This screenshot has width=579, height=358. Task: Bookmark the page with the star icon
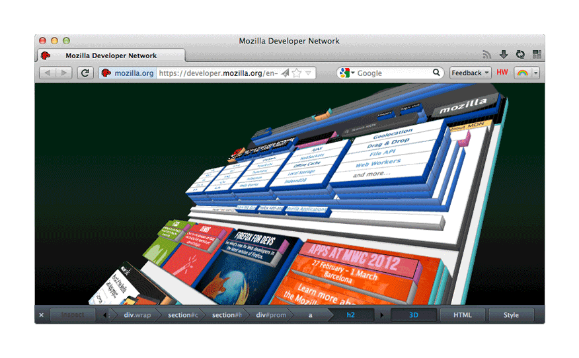pos(297,73)
